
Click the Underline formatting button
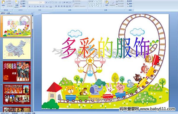(x=35, y=7)
